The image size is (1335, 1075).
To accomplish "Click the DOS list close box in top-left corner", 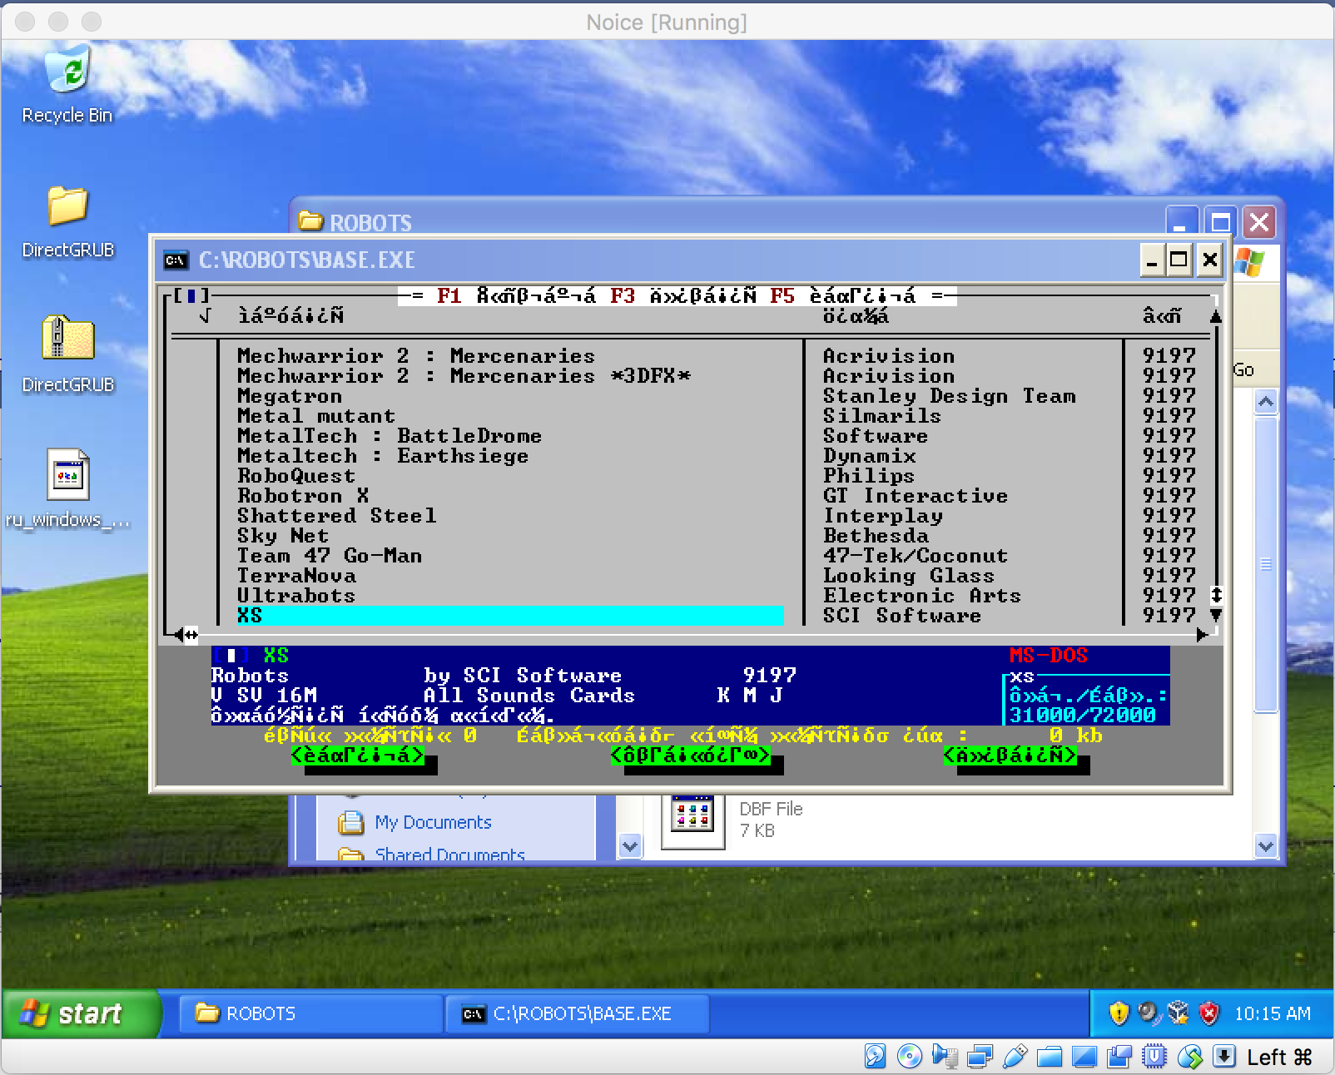I will coord(191,295).
